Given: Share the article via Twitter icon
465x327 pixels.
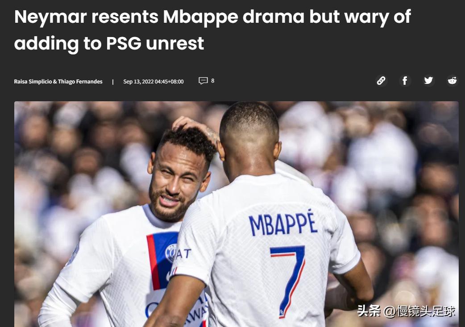Looking at the screenshot, I should click(428, 80).
